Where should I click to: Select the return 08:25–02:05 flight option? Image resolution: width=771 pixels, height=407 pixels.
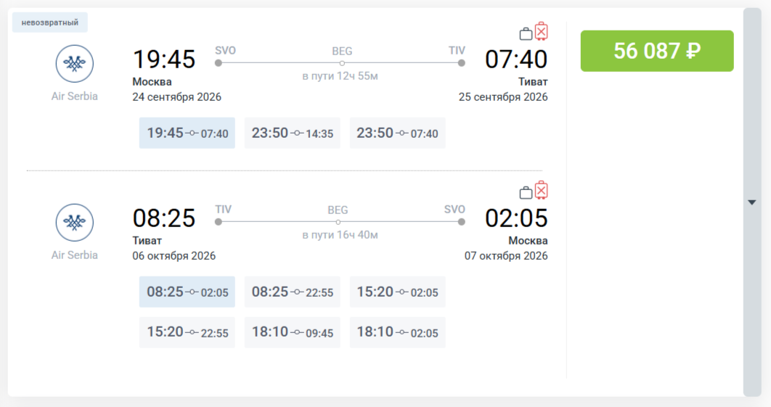click(187, 292)
